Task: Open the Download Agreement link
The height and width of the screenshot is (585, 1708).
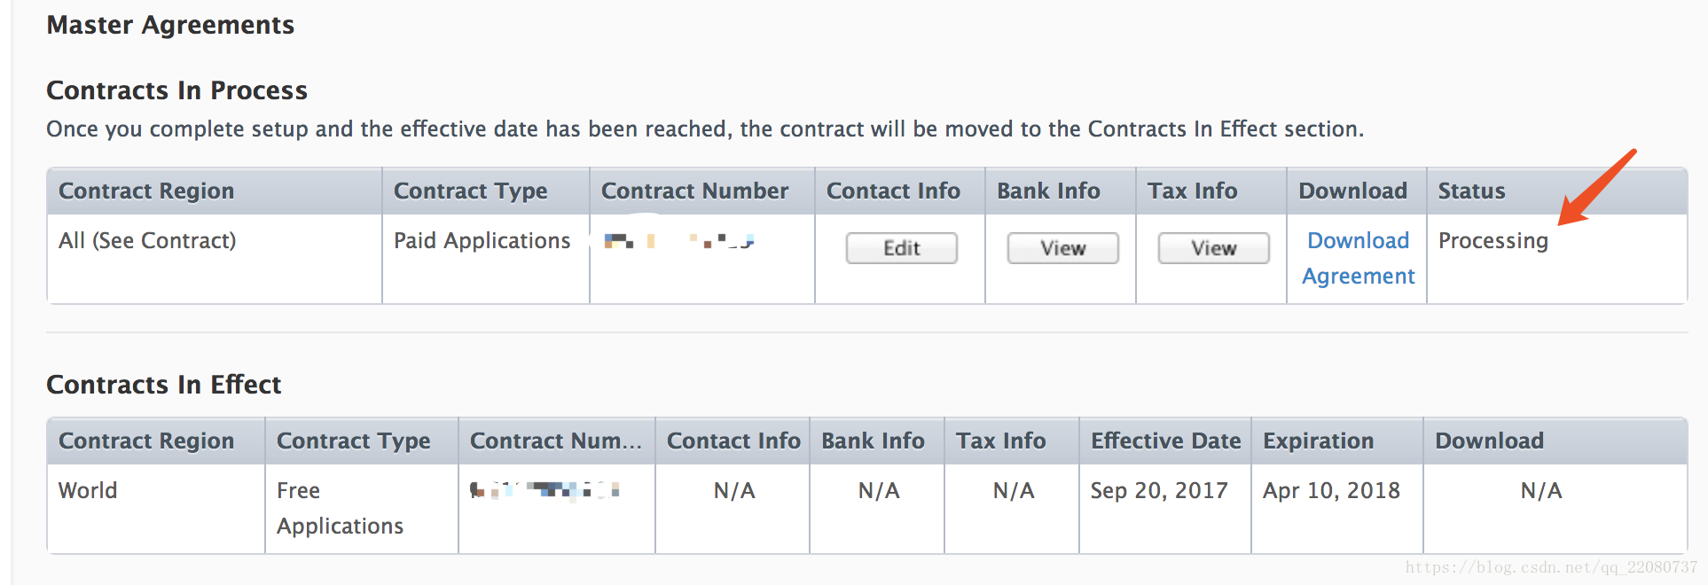Action: pyautogui.click(x=1358, y=258)
